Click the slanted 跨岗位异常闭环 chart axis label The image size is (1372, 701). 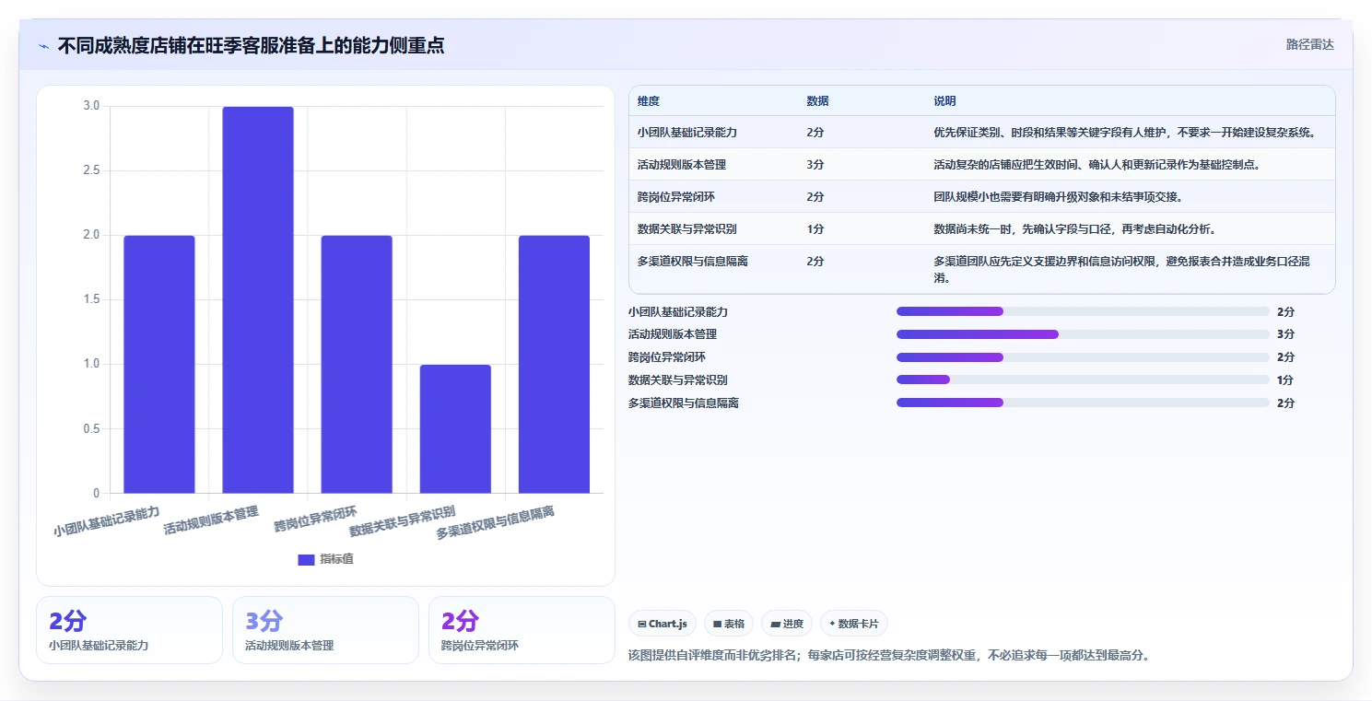[x=315, y=520]
